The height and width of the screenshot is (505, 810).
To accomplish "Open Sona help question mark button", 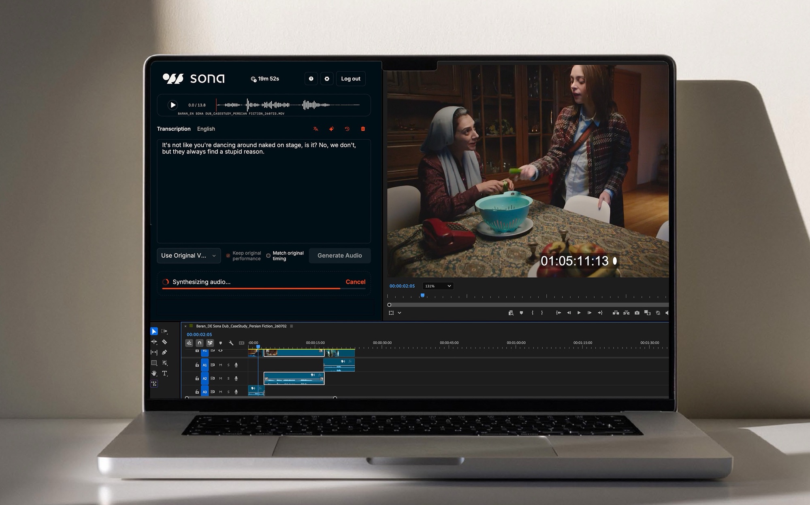I will (311, 79).
